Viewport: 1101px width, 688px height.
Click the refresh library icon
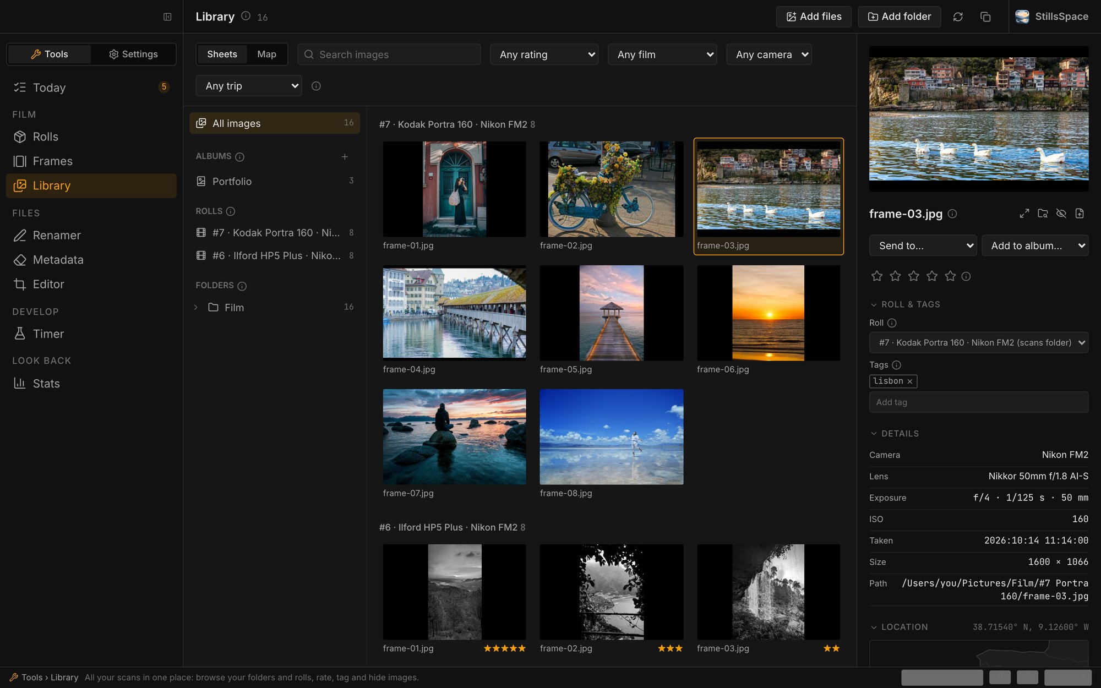[x=958, y=17]
